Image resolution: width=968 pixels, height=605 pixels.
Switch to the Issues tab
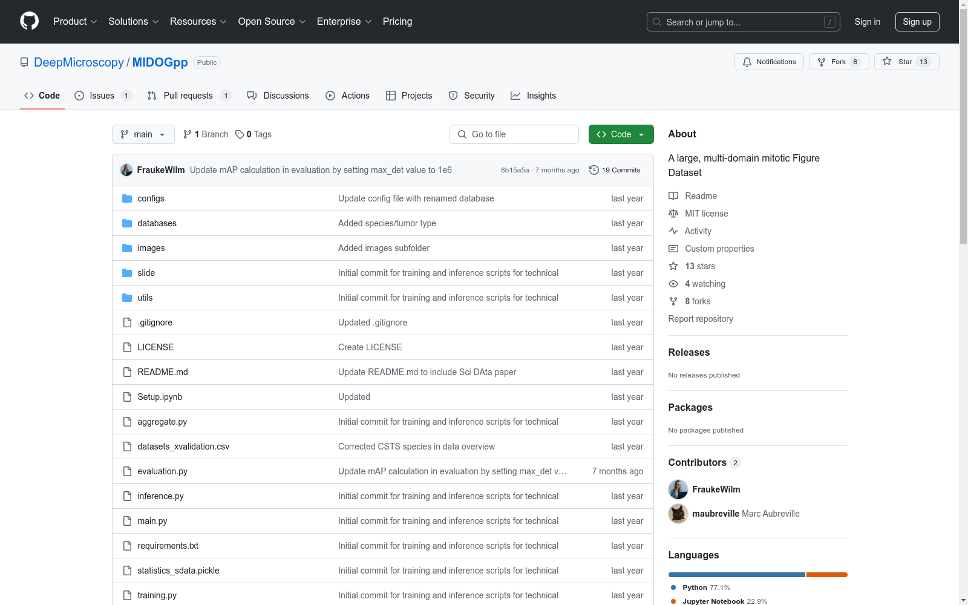103,96
